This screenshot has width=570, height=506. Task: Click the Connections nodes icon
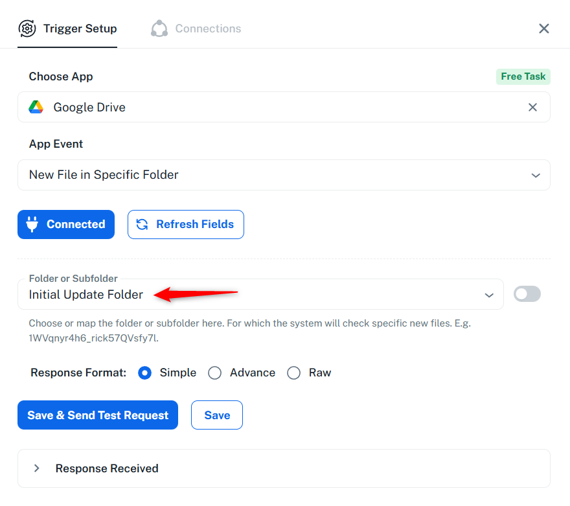(159, 29)
